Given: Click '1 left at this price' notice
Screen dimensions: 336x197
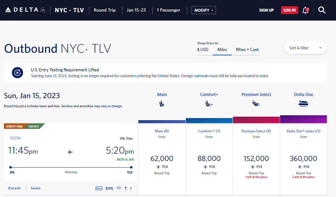Looking at the screenshot, I should click(256, 177).
